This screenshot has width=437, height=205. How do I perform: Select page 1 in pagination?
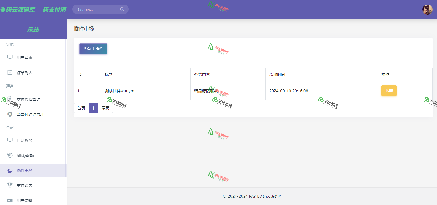tap(93, 108)
